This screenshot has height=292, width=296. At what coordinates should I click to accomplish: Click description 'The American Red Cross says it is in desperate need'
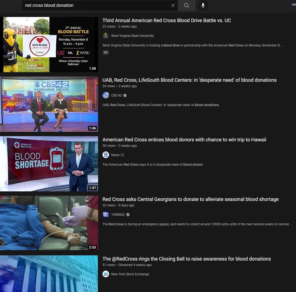tap(153, 165)
